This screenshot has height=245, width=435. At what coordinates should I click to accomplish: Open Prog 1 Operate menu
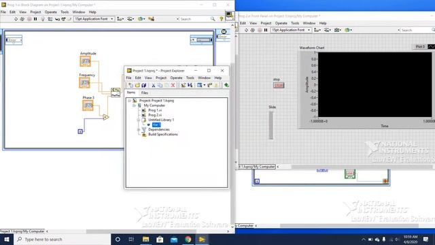(x=51, y=12)
